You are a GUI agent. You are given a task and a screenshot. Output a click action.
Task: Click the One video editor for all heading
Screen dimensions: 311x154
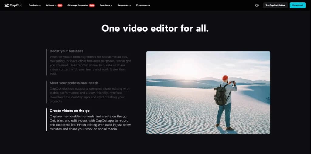[x=155, y=28]
